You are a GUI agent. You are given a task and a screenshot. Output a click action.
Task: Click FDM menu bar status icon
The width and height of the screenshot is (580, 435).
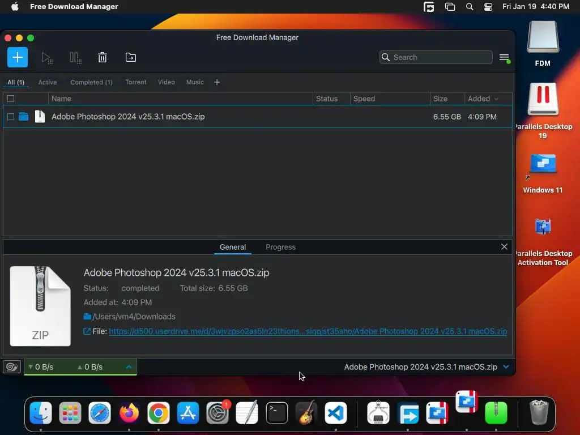429,7
